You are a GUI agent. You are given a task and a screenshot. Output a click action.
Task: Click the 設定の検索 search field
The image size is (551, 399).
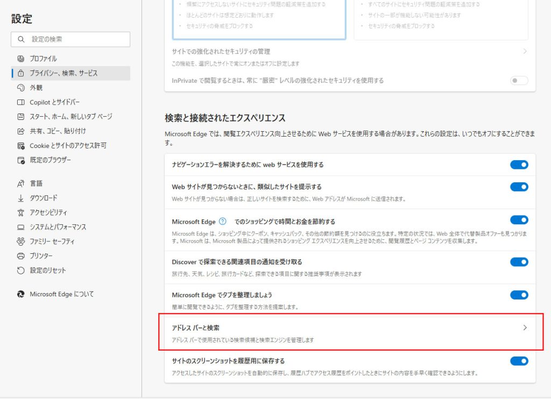(70, 39)
